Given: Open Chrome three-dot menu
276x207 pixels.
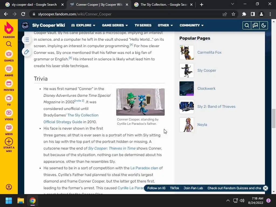Looking at the screenshot, I should 270,14.
